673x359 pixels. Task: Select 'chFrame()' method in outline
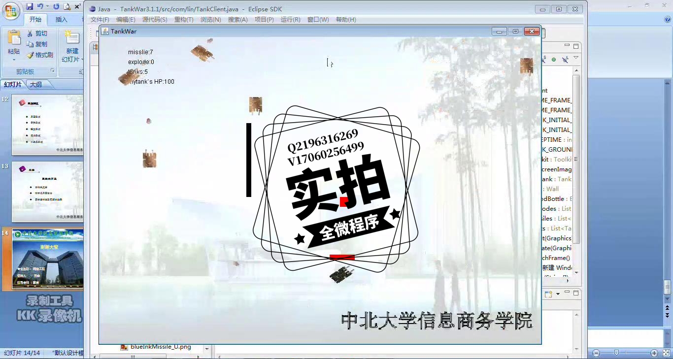point(556,258)
